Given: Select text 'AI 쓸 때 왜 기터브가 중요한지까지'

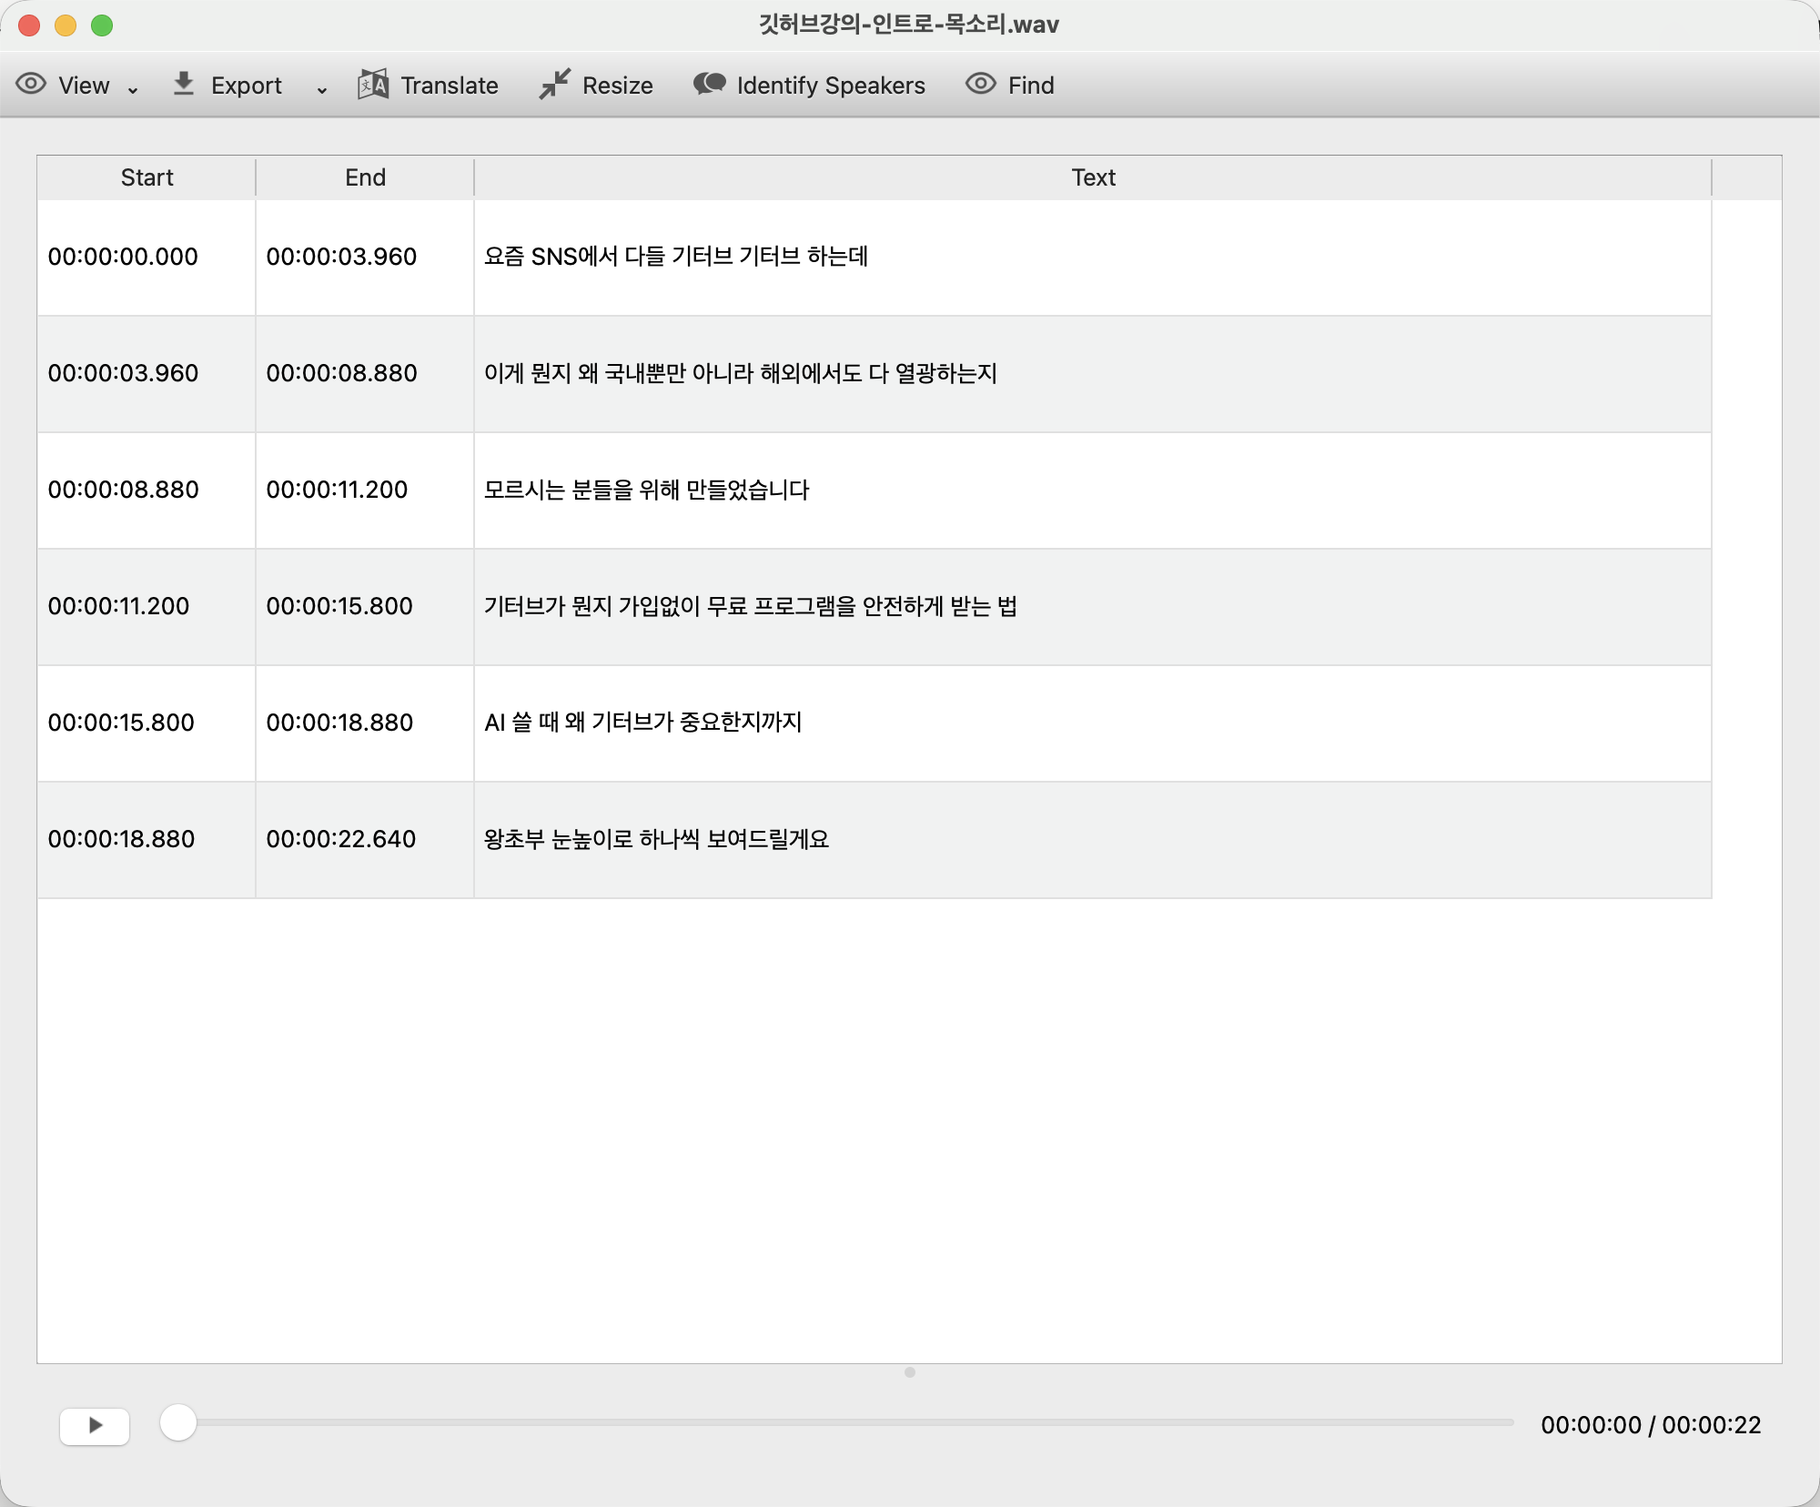Looking at the screenshot, I should click(x=643, y=723).
